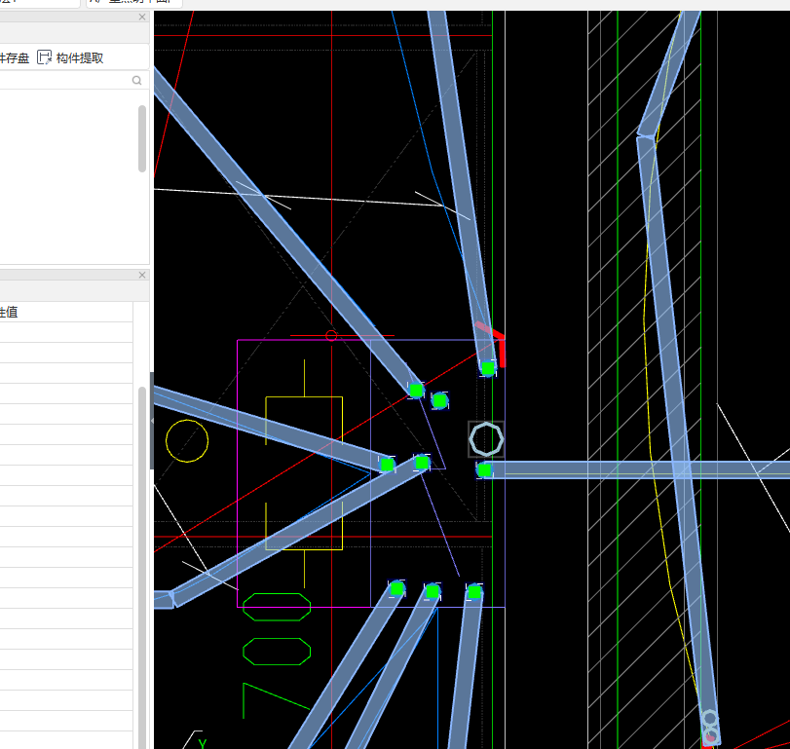Close the upper component list panel
Screen dimensions: 790x749
coord(142,18)
